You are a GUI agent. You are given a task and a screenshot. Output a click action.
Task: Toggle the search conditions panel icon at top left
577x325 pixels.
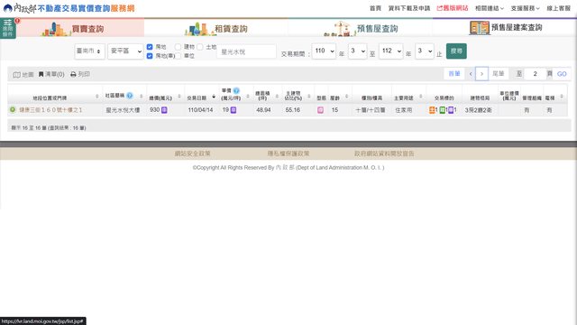[8, 28]
